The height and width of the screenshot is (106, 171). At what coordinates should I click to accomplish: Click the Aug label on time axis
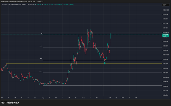(x=43, y=98)
